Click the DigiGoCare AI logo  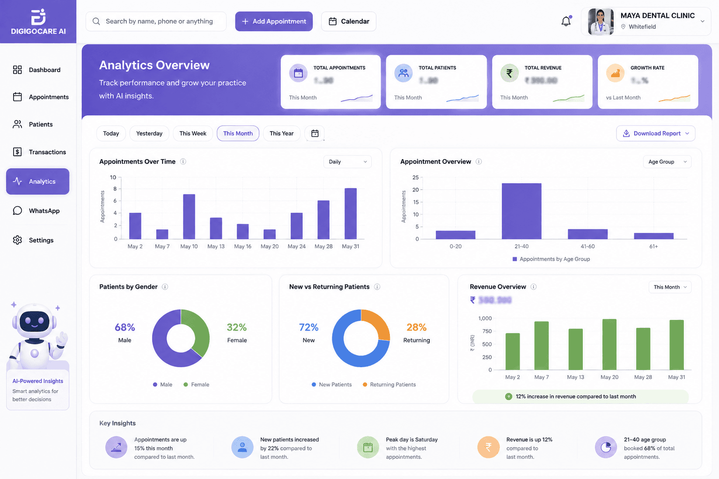click(38, 22)
